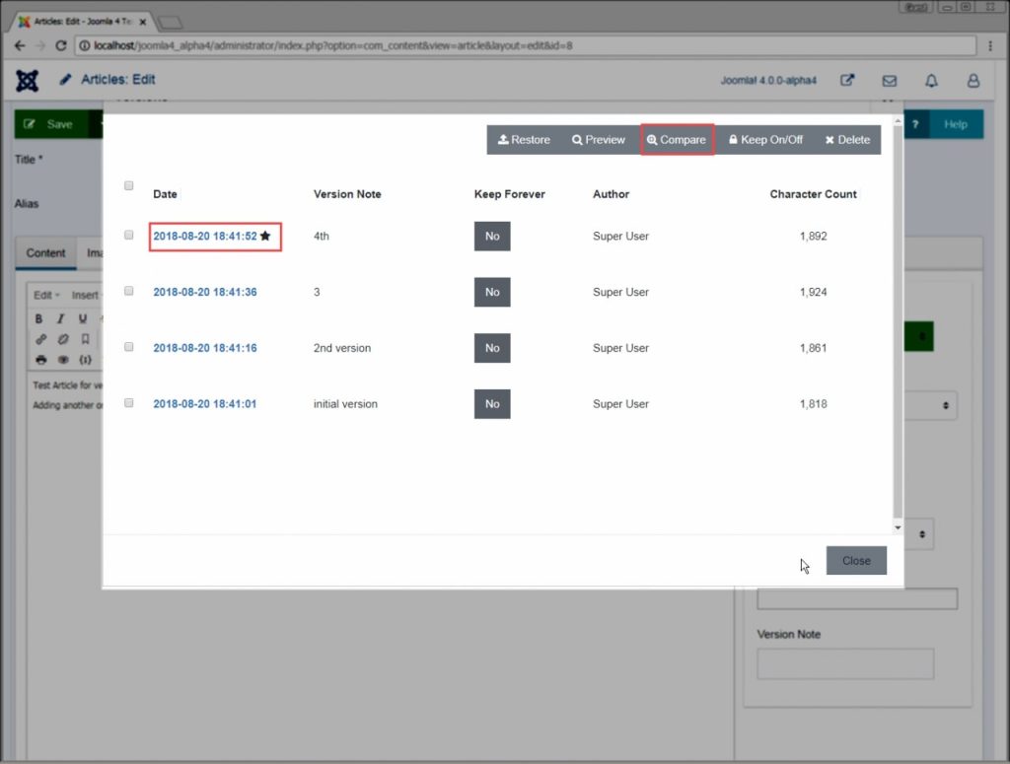This screenshot has width=1010, height=764.
Task: Toggle Keep Forever No for version 3
Action: [x=492, y=292]
